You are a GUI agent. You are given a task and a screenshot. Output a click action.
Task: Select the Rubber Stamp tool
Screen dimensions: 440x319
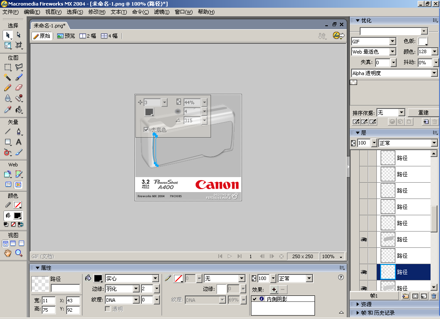18,98
